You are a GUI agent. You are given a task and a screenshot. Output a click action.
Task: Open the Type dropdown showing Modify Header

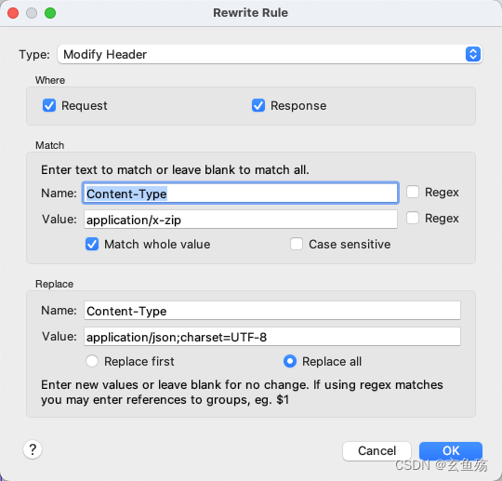point(270,55)
